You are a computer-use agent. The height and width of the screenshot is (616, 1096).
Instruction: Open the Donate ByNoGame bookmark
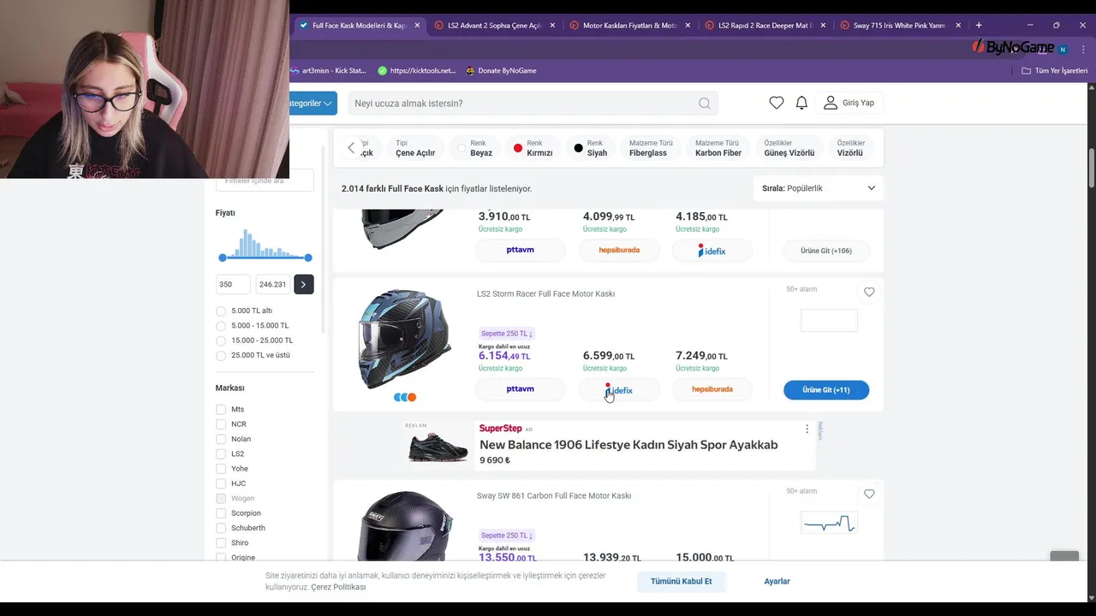tap(501, 71)
